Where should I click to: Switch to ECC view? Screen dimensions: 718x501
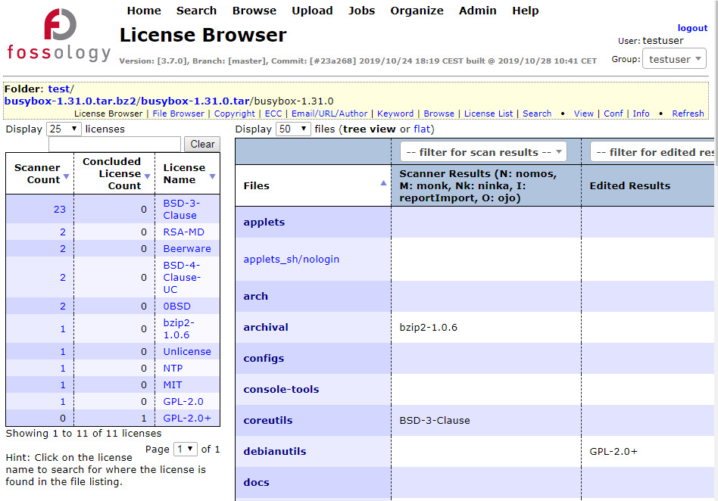pyautogui.click(x=273, y=114)
